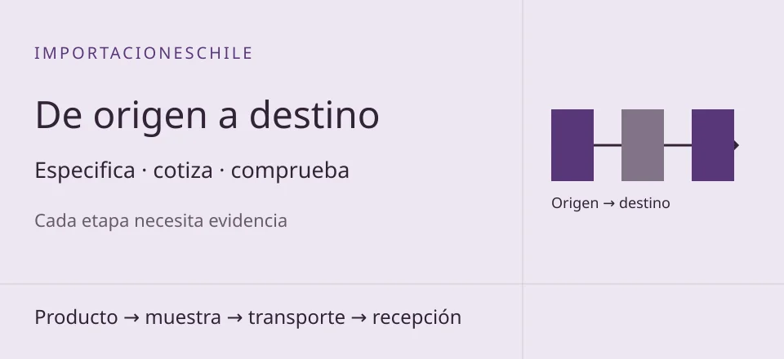Click arrow in 'Origen → destino' caption

click(608, 204)
